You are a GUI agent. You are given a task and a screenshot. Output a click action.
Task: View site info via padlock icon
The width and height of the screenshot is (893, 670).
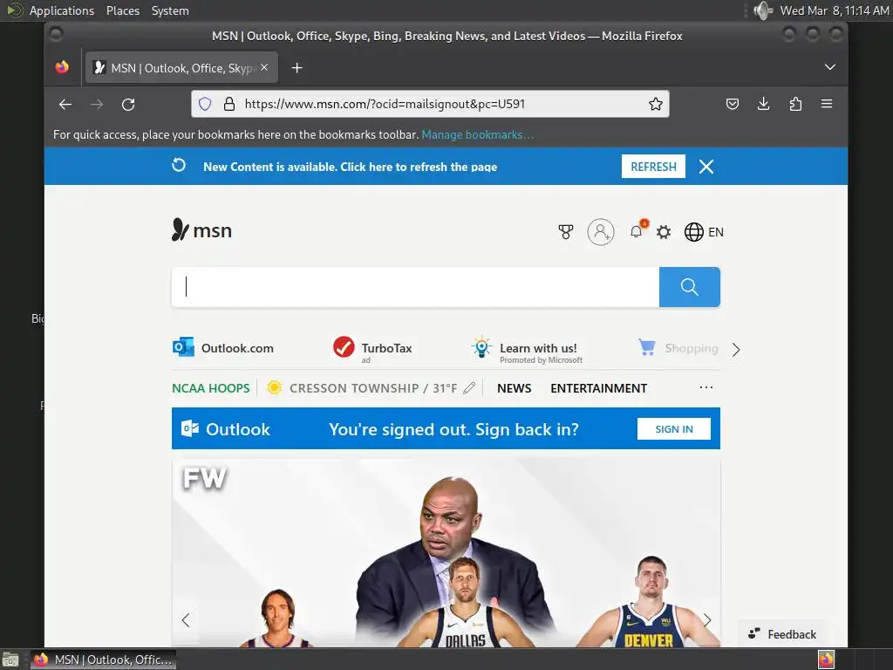pos(229,104)
